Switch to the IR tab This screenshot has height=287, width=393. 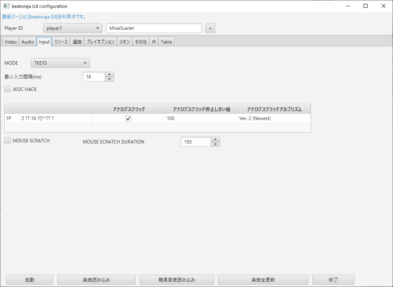[x=154, y=42]
